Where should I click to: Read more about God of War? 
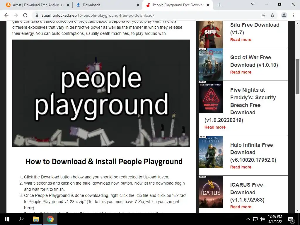coord(241,72)
